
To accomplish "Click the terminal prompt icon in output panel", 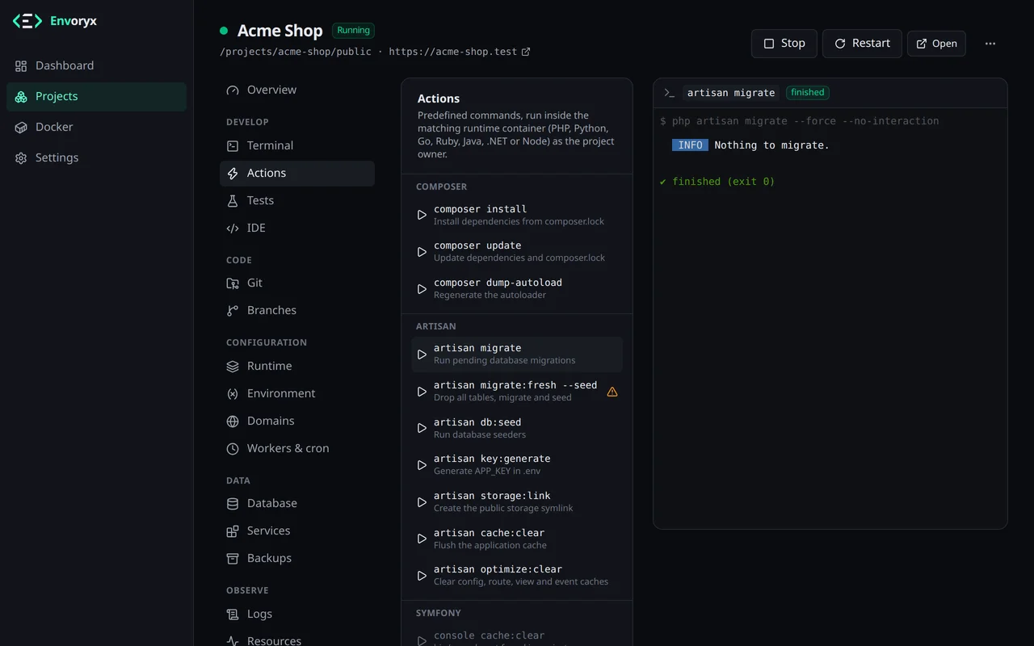I will pos(669,93).
